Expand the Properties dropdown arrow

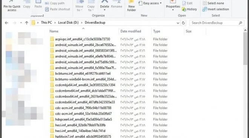click(x=173, y=10)
